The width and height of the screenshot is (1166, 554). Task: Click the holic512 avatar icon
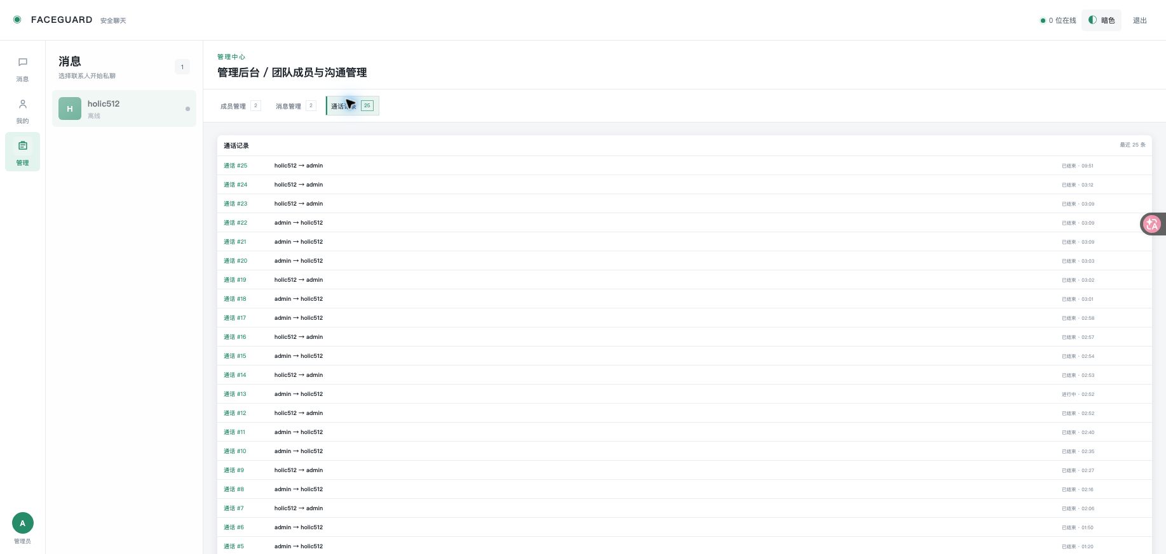click(70, 109)
